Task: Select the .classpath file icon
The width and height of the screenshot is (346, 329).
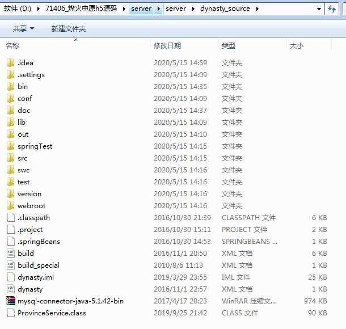Action: (x=11, y=218)
